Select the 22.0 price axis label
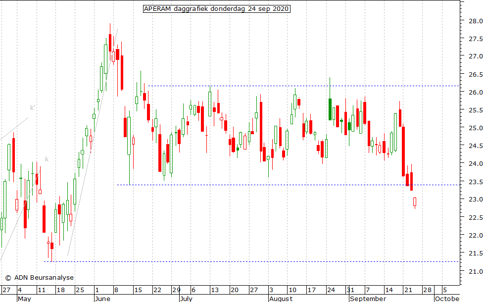Screen dimensions: 485x302 (x=476, y=236)
